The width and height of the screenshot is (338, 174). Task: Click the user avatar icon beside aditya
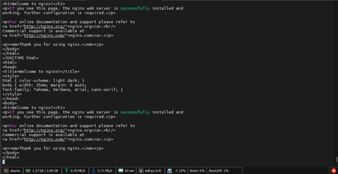coord(141,171)
